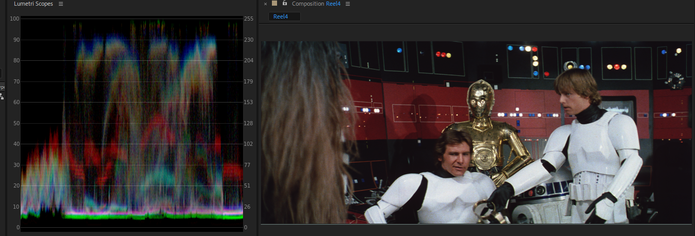The height and width of the screenshot is (236, 695).
Task: Click the composition label color swatch
Action: pyautogui.click(x=274, y=4)
